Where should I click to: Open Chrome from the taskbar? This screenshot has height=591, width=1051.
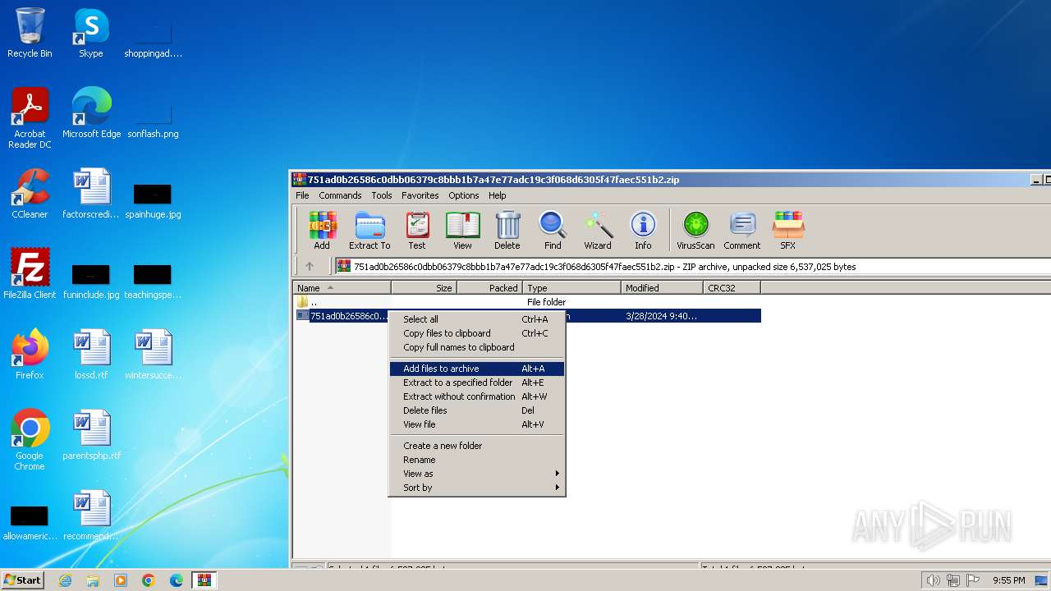coord(149,580)
